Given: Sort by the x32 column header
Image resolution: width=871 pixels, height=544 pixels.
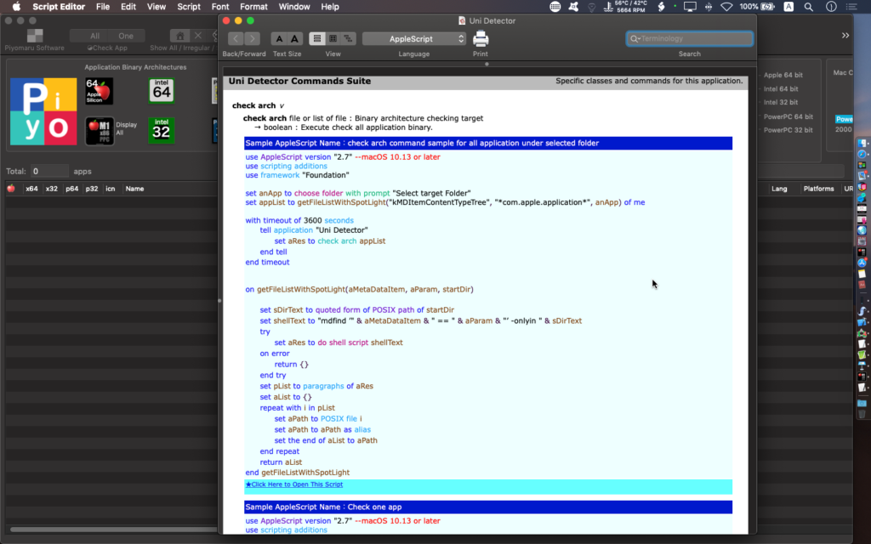Looking at the screenshot, I should (x=52, y=189).
